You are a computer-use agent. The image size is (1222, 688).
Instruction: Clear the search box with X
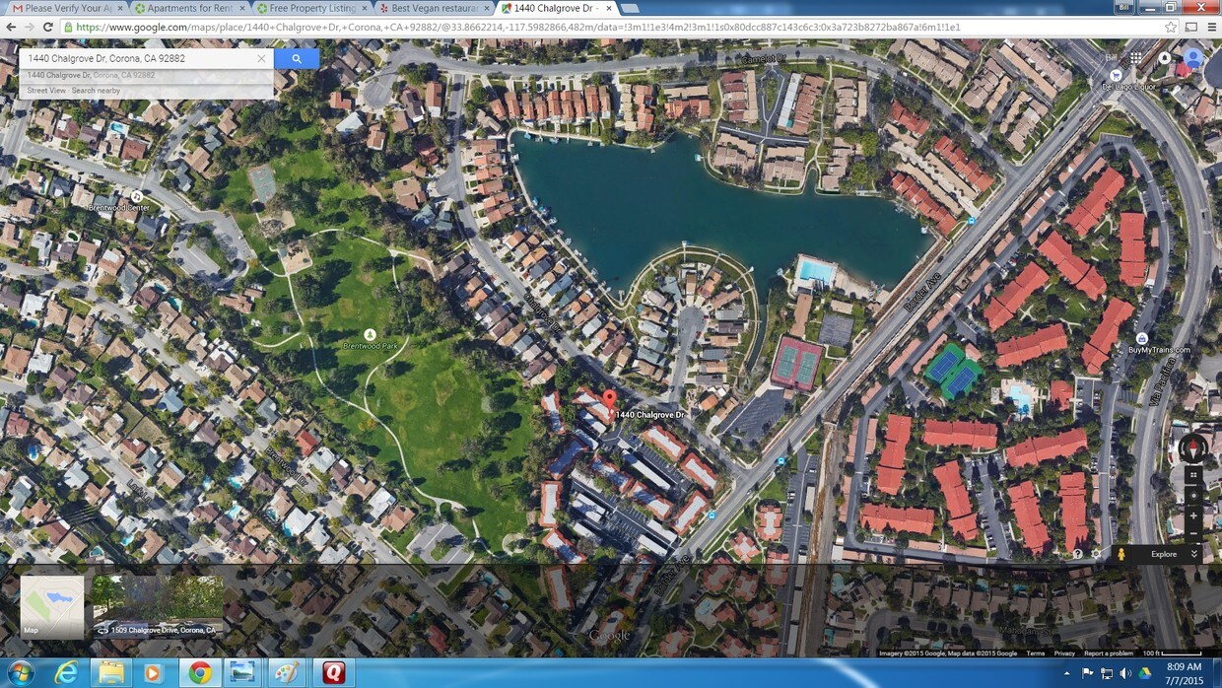tap(261, 59)
